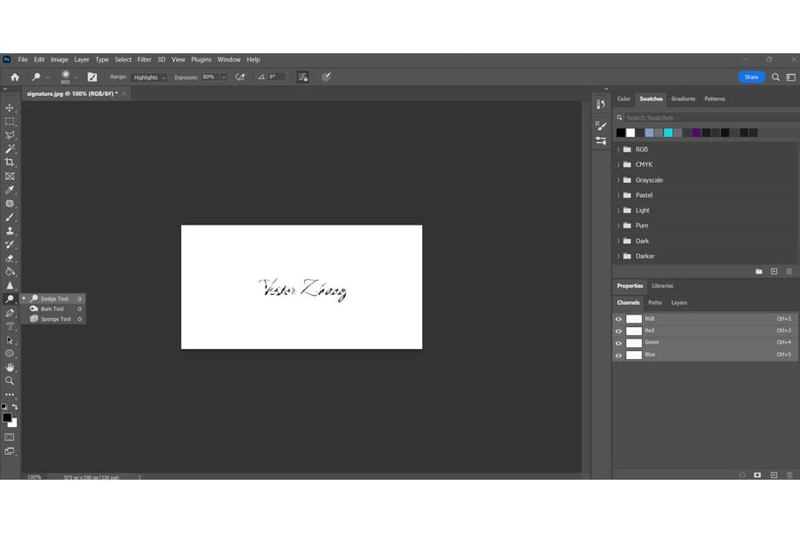This screenshot has height=533, width=800.
Task: Click the Search Swatches field
Action: point(711,118)
